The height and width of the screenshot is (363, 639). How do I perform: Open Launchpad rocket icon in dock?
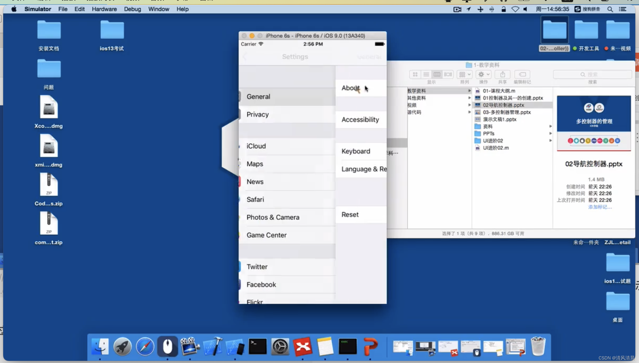(123, 347)
